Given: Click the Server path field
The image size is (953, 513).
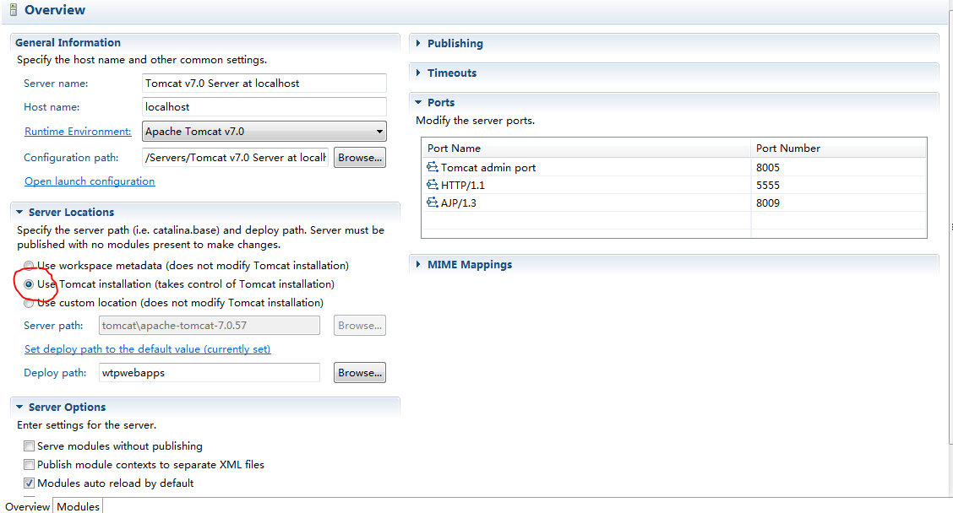Looking at the screenshot, I should tap(209, 326).
